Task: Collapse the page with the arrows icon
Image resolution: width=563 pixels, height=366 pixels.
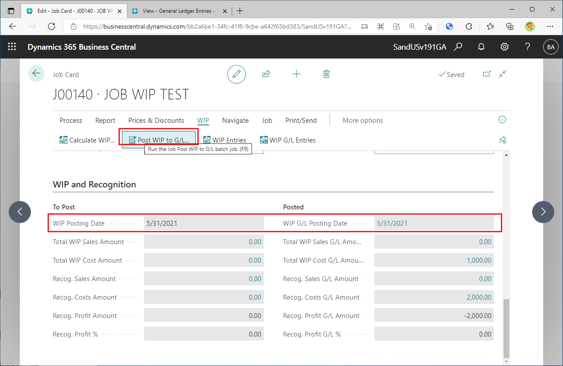Action: point(502,74)
